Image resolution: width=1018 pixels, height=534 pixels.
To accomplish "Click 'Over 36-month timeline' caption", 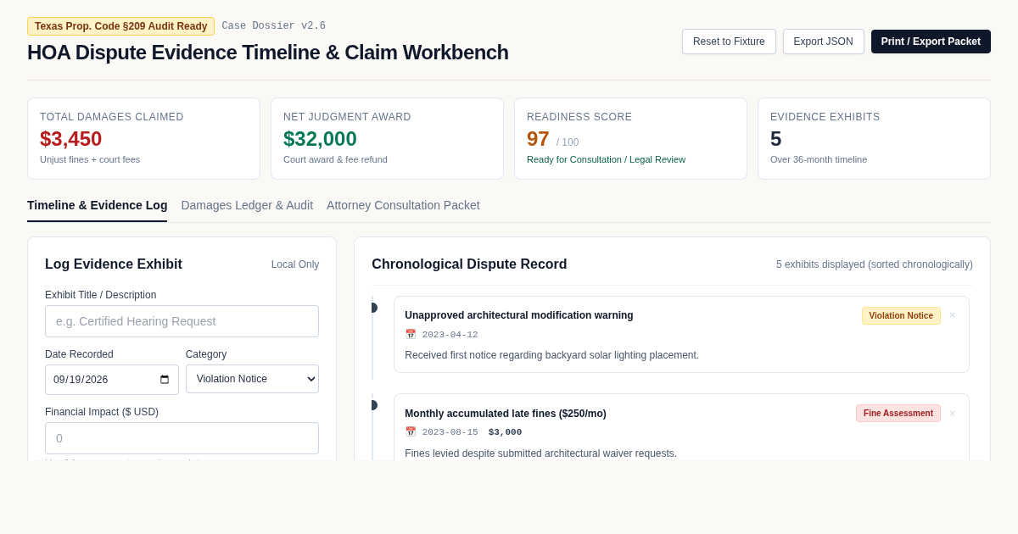I will 819,159.
